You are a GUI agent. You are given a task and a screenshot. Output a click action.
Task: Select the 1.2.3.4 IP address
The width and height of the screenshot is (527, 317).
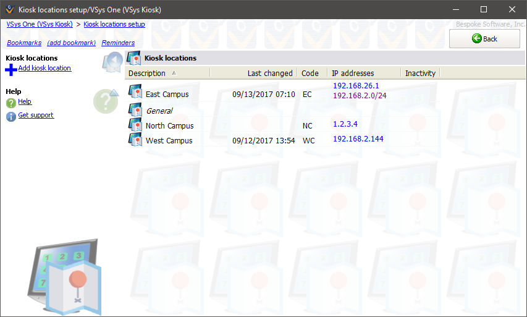[345, 124]
